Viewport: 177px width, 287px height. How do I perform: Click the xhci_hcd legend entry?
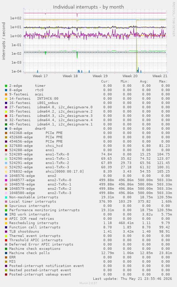coord(36,146)
